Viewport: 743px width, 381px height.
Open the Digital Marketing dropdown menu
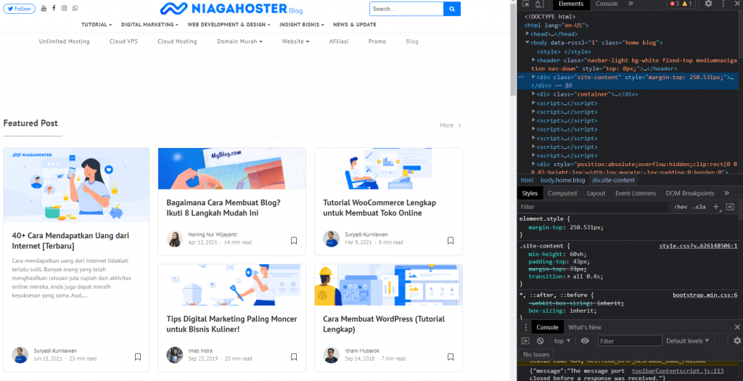(x=149, y=25)
